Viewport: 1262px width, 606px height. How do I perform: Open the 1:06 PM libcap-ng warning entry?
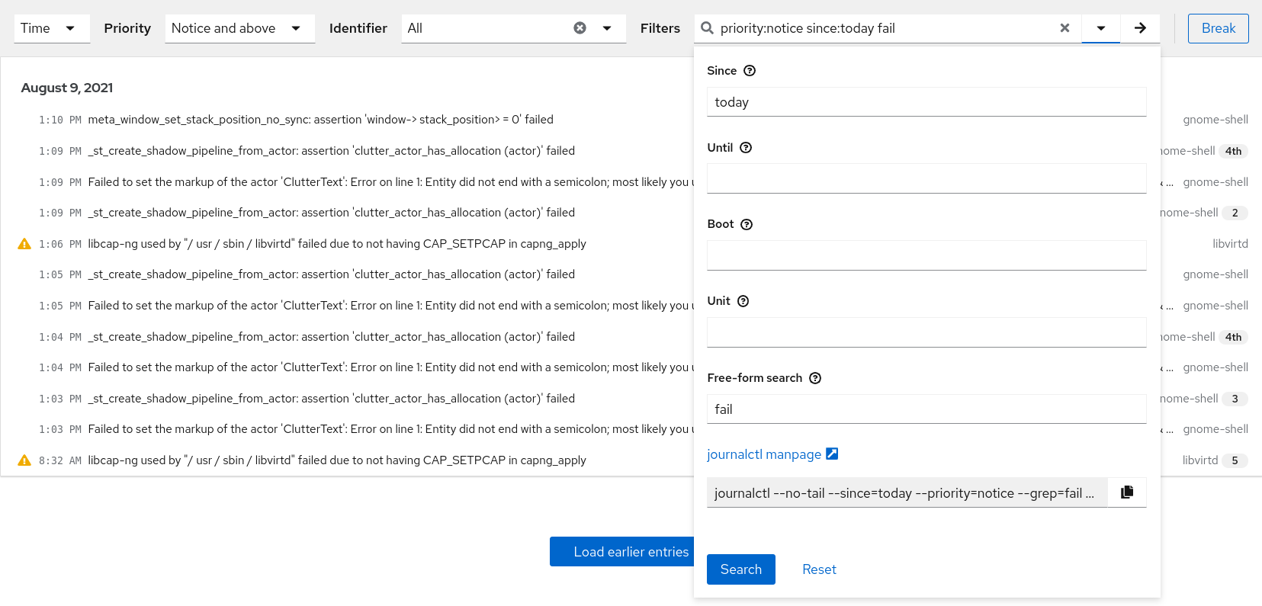click(336, 244)
